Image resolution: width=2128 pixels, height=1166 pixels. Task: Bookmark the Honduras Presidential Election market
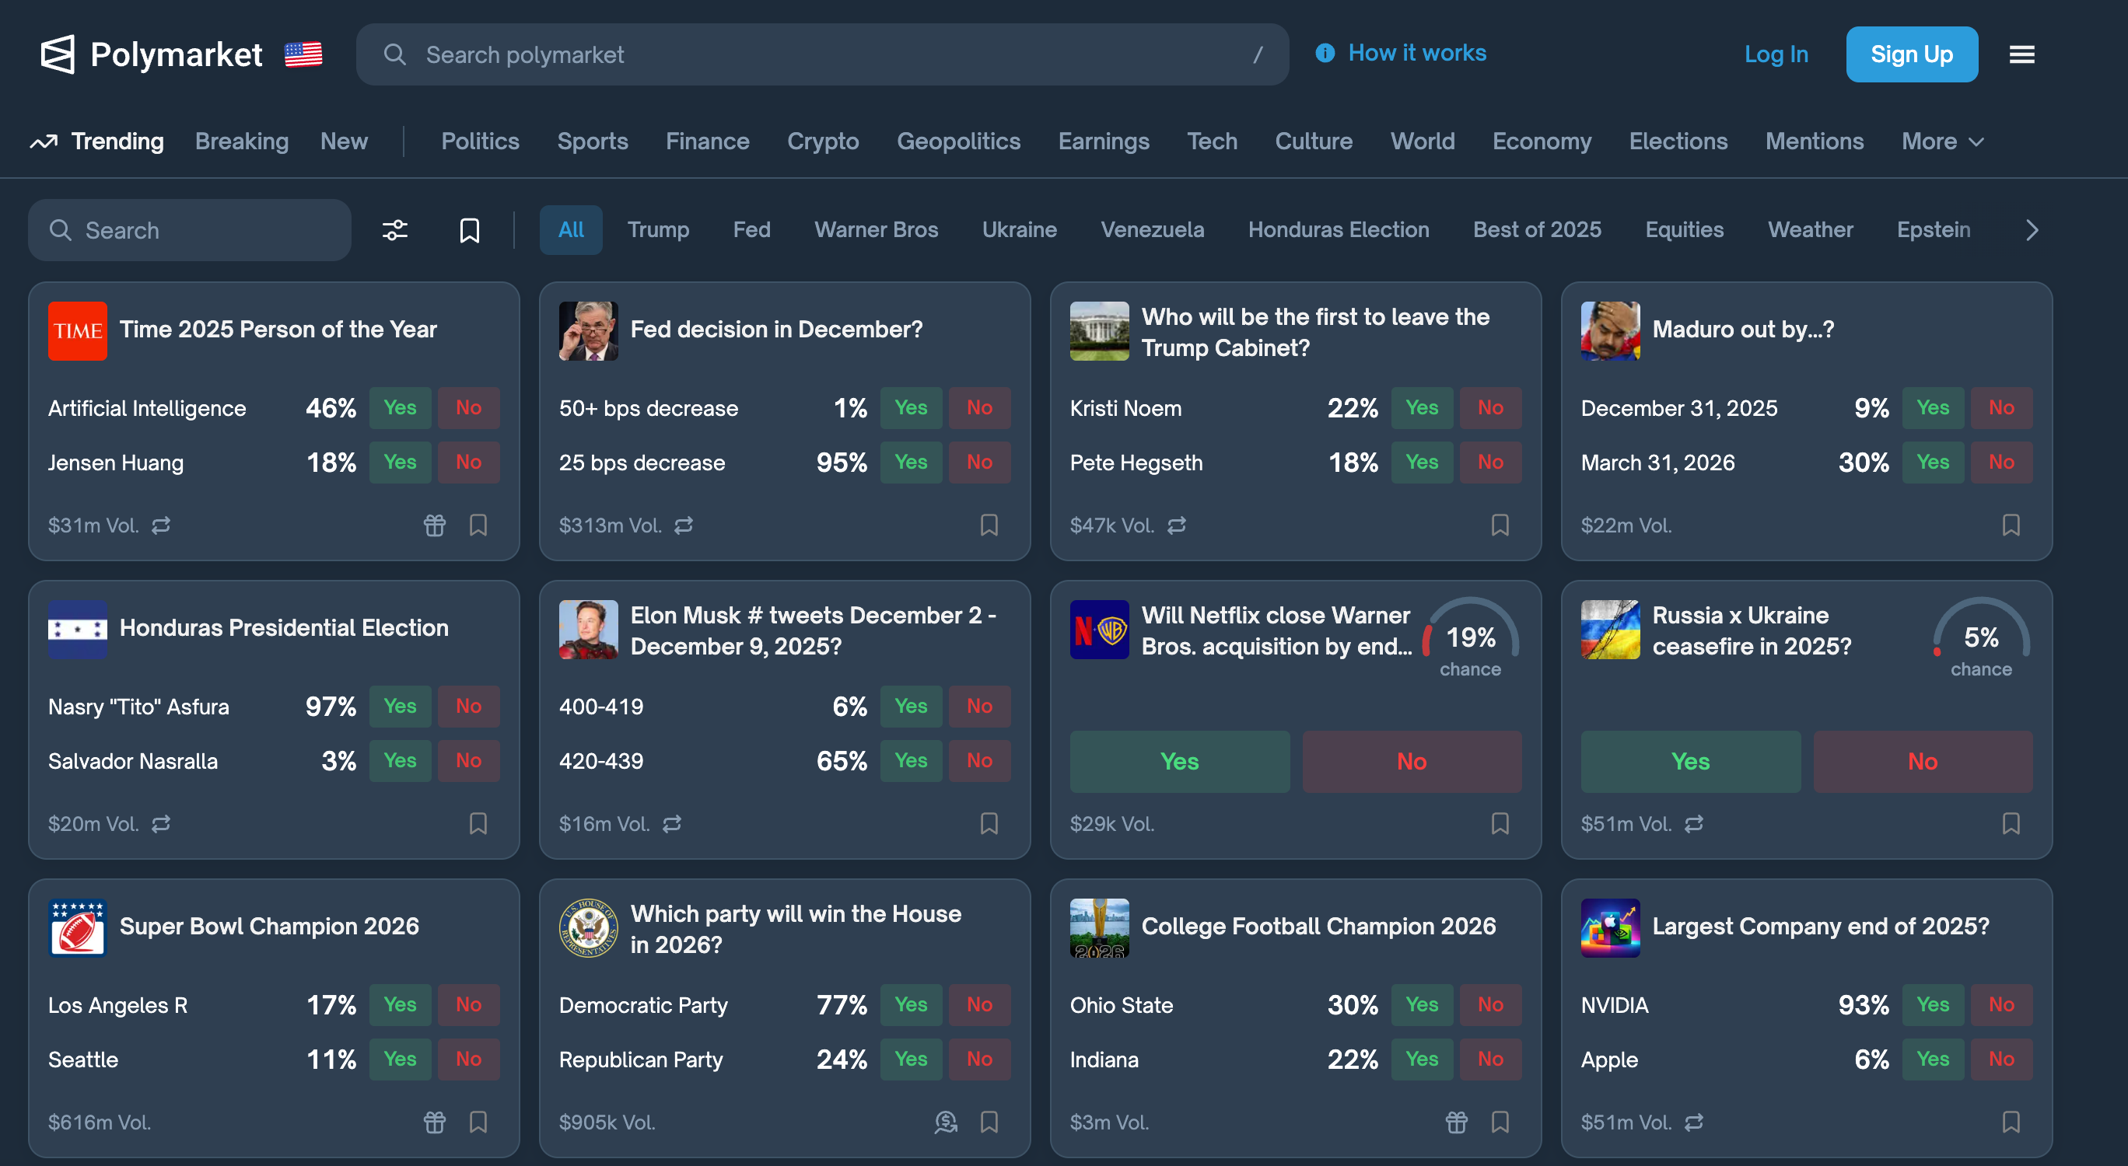pos(478,823)
